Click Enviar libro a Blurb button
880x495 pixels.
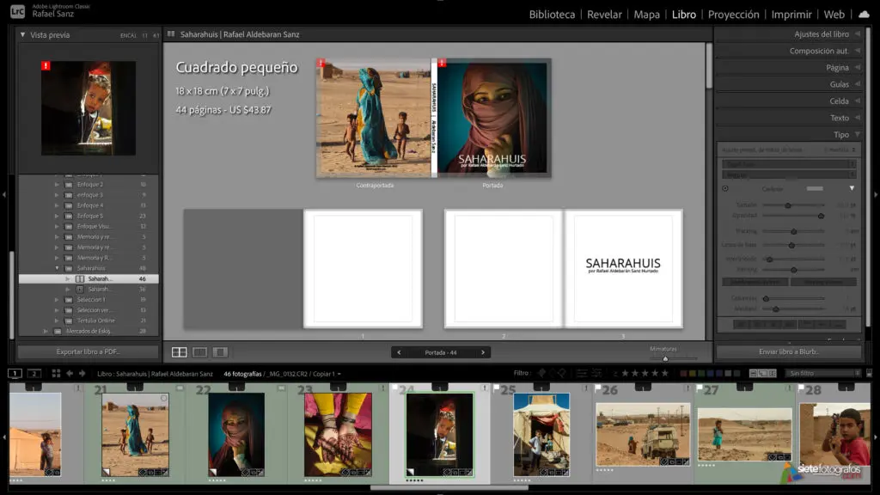click(x=789, y=352)
